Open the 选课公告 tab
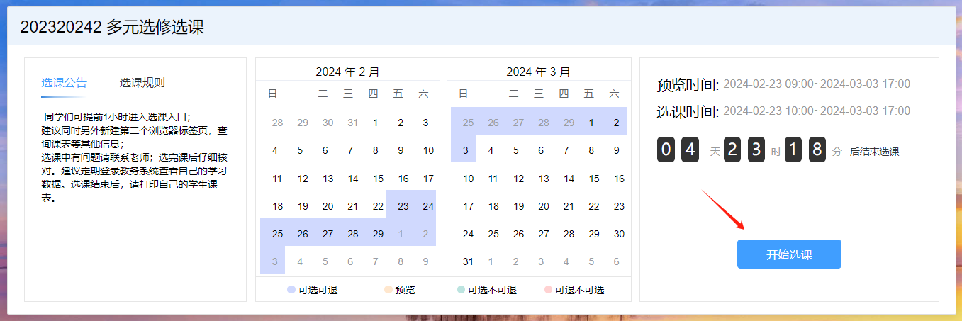Screen dimensions: 962x321 (x=64, y=83)
